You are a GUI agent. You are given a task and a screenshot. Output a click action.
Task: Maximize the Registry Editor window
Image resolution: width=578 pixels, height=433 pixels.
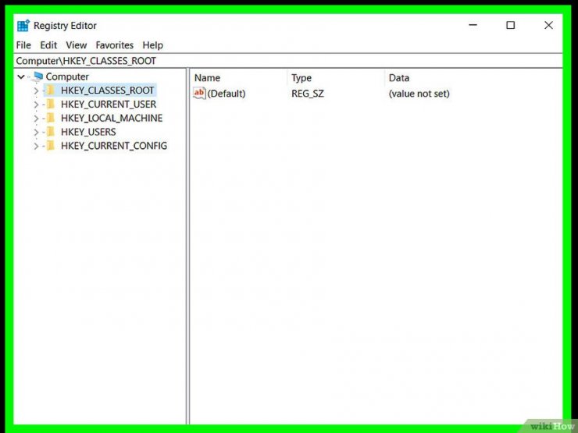pyautogui.click(x=511, y=25)
